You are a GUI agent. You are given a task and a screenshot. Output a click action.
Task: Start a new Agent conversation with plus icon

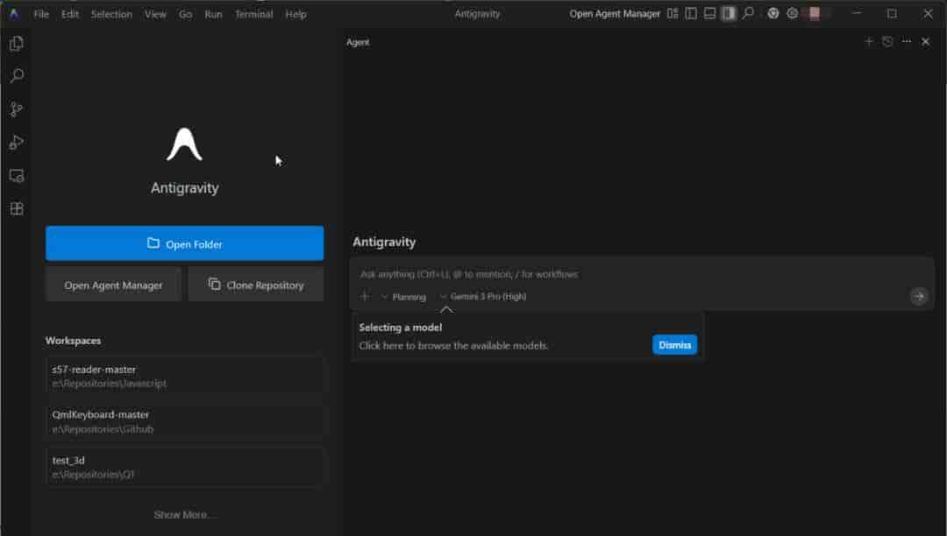(868, 42)
